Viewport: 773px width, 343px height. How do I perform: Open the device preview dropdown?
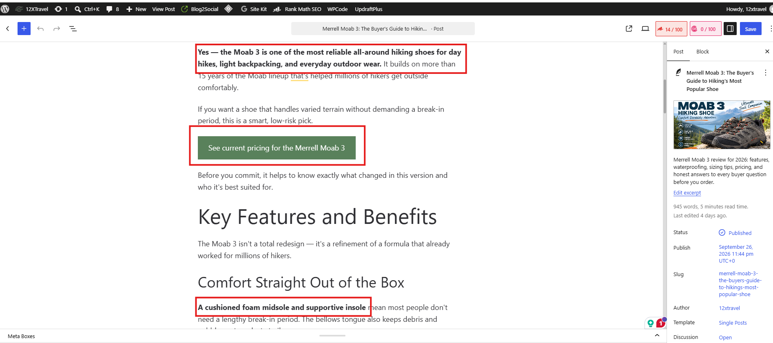click(645, 29)
